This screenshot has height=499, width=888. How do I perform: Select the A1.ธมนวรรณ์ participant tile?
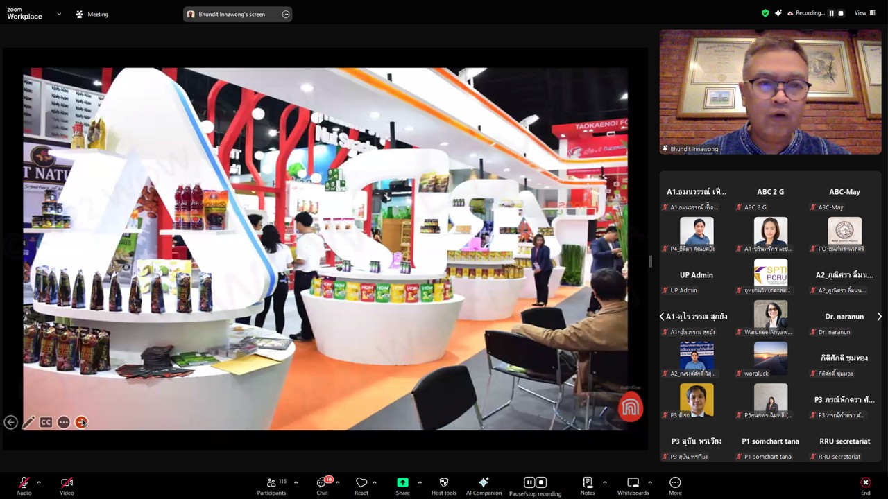pyautogui.click(x=697, y=193)
